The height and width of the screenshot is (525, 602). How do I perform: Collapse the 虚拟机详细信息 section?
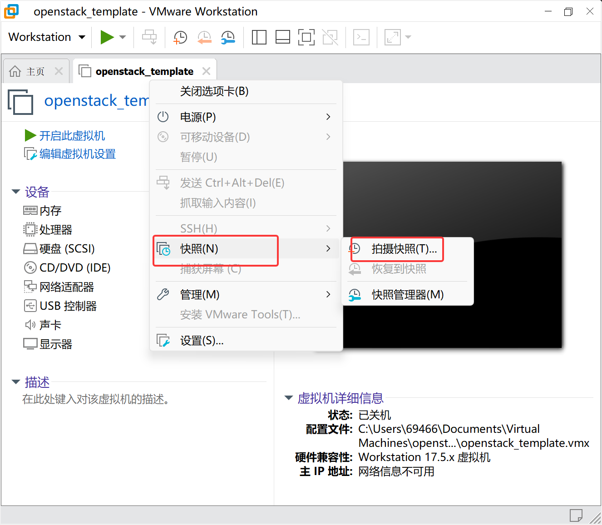point(289,398)
